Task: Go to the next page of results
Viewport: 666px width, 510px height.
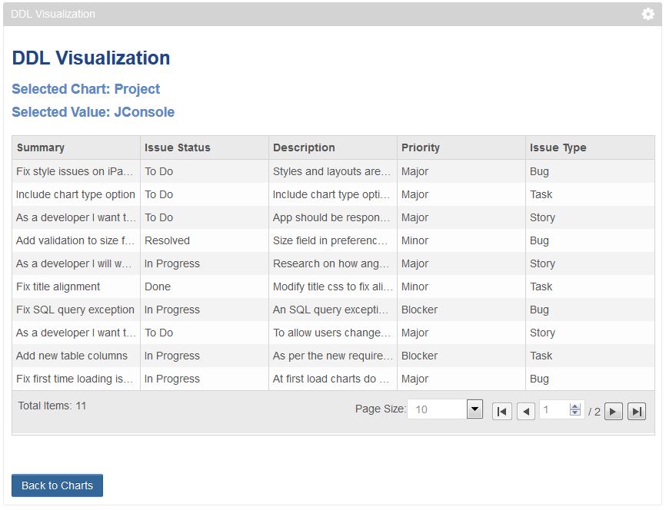Action: coord(613,411)
